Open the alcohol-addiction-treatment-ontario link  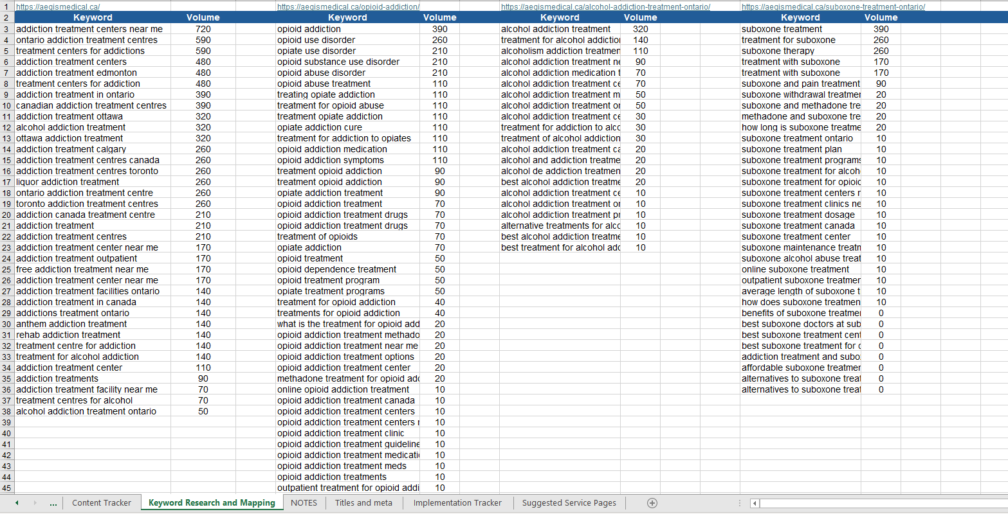(605, 6)
